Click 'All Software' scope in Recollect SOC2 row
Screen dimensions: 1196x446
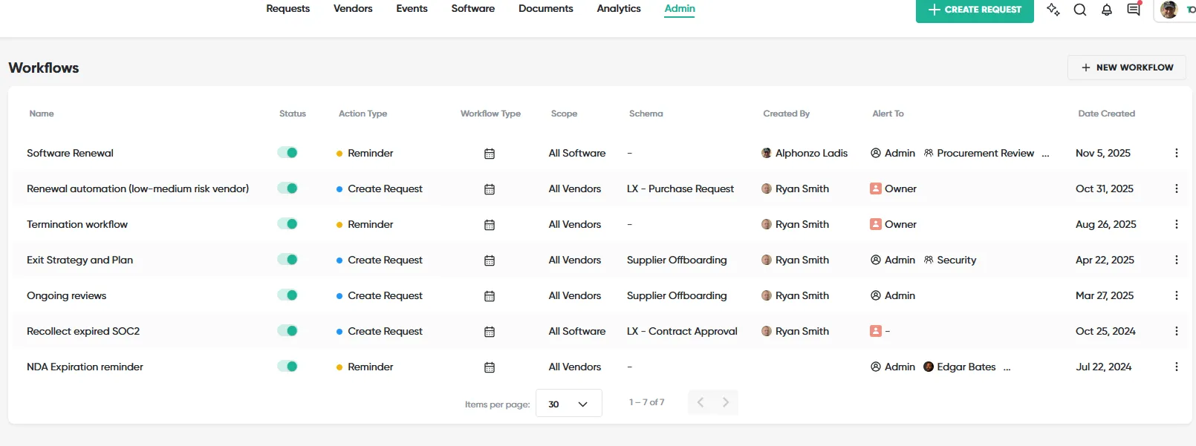click(x=577, y=331)
